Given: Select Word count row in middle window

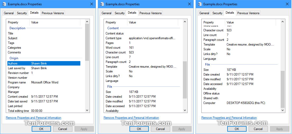Looking at the screenshot, I should click(x=142, y=48).
